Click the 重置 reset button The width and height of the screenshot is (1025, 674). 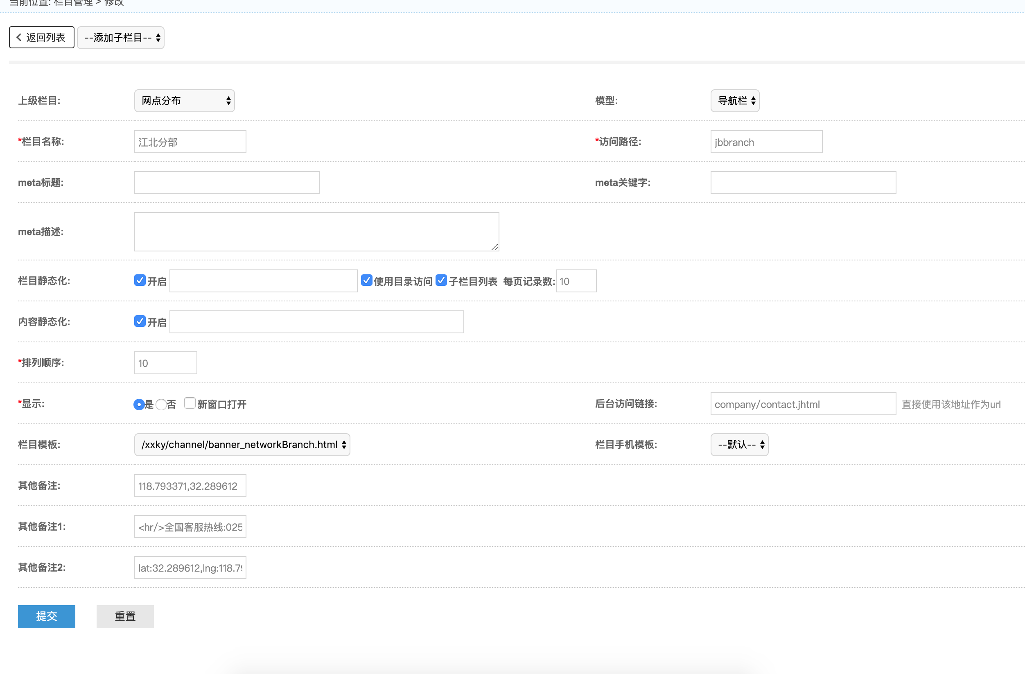tap(125, 616)
